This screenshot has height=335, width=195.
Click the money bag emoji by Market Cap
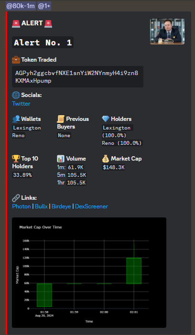[x=106, y=159]
